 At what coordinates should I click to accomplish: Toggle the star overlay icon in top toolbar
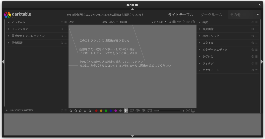click(x=179, y=22)
